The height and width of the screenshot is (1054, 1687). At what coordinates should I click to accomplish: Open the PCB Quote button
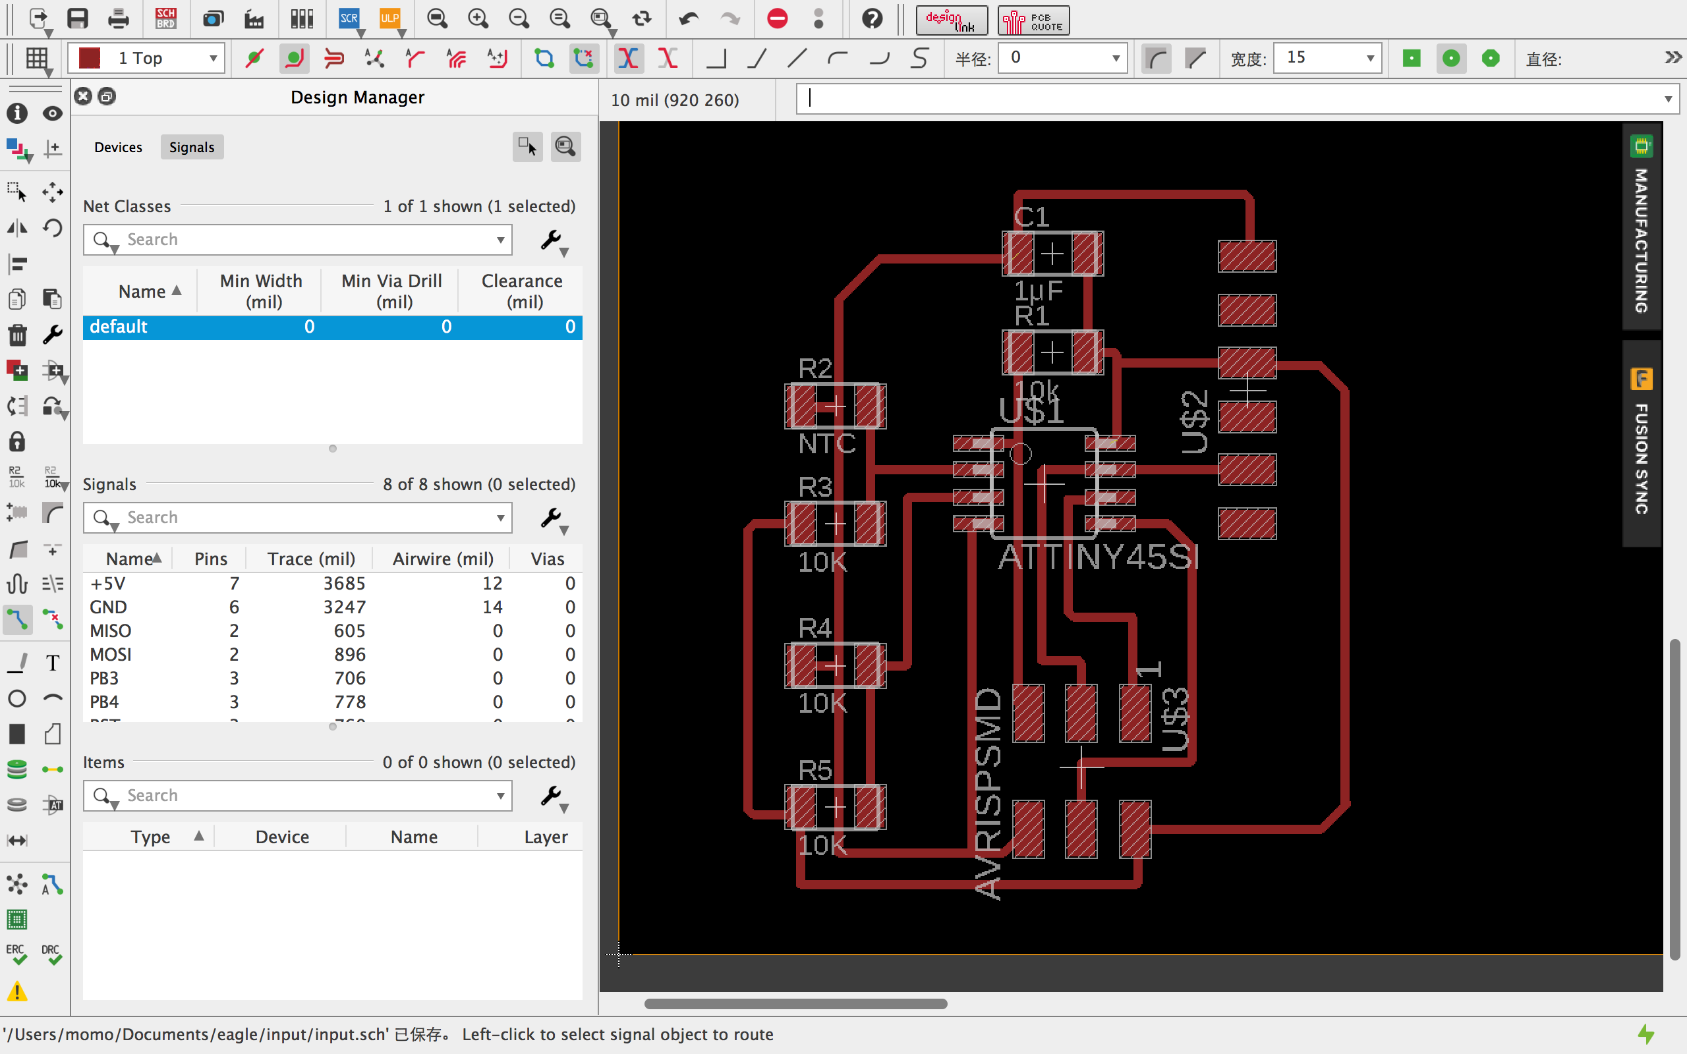pyautogui.click(x=1033, y=20)
